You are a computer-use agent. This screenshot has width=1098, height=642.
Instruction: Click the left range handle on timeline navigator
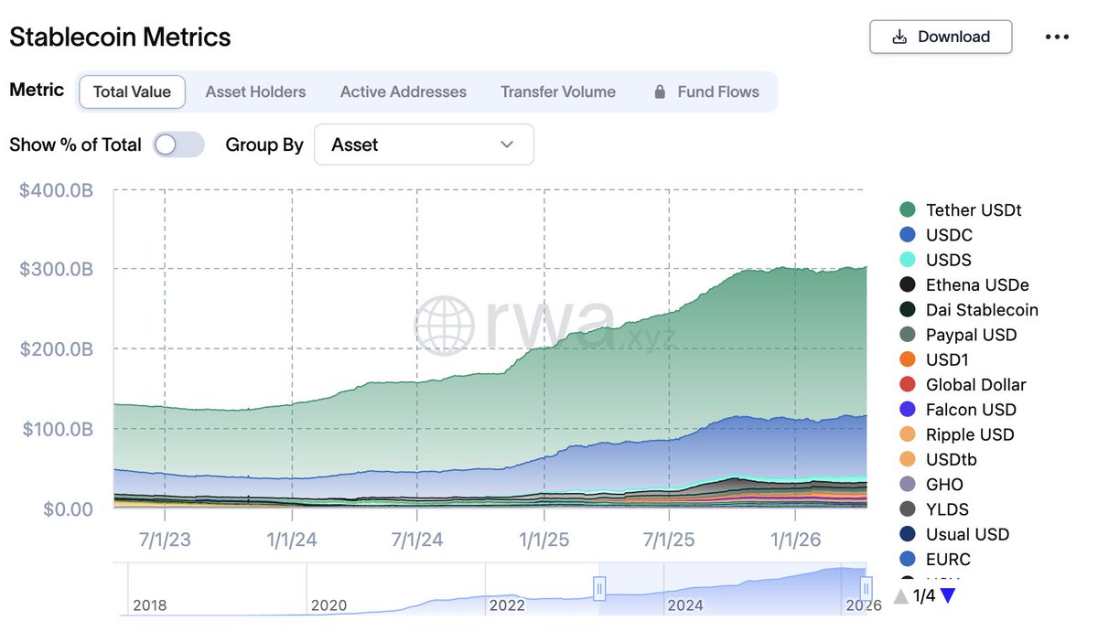click(600, 588)
